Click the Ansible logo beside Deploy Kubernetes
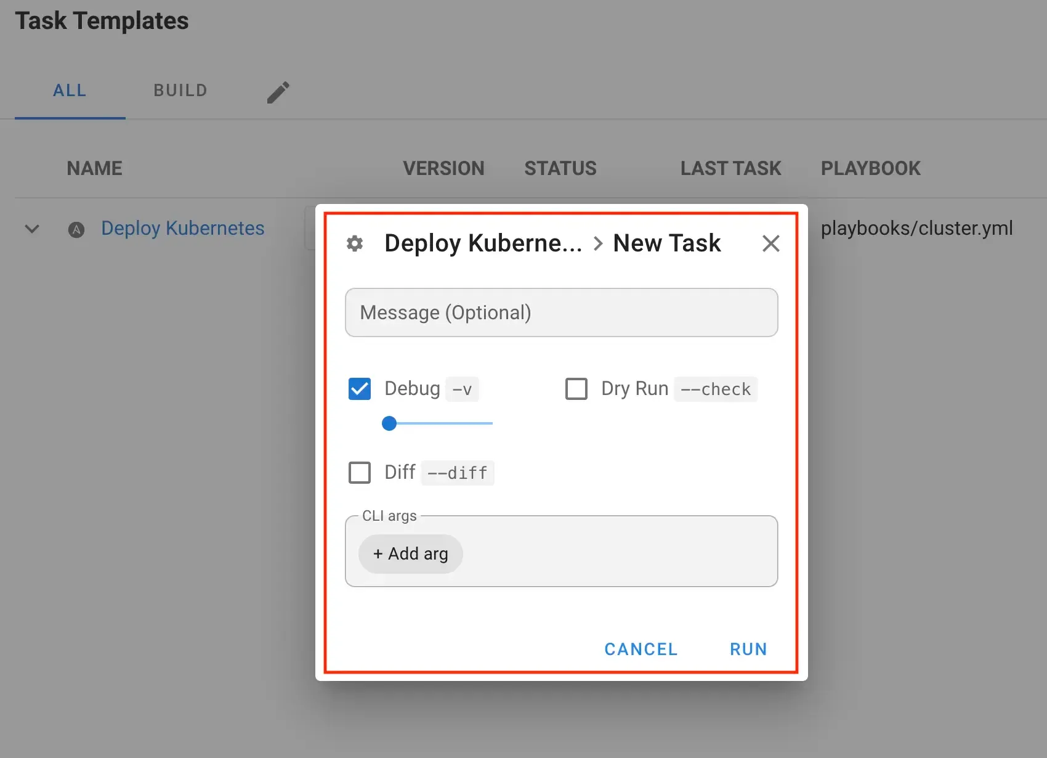Viewport: 1047px width, 758px height. point(76,229)
